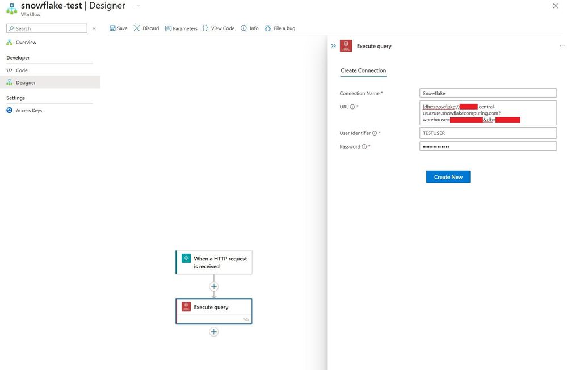The image size is (567, 370).
Task: Click the connection link icon on Execute query node
Action: tap(246, 319)
